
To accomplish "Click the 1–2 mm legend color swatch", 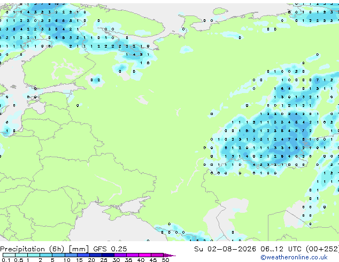I will [x=34, y=255].
